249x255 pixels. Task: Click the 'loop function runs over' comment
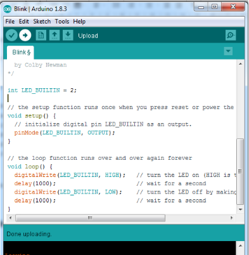(x=99, y=158)
